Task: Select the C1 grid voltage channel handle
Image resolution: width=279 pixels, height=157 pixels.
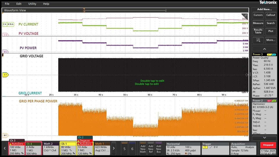Action: pyautogui.click(x=5, y=75)
